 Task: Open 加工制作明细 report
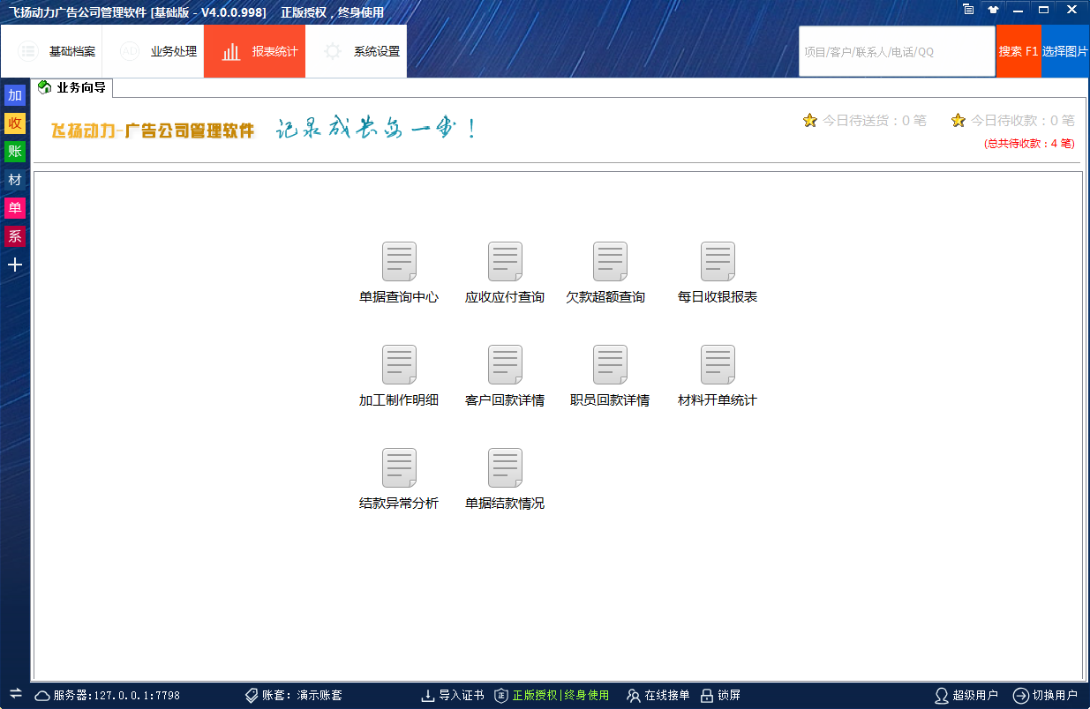coord(399,366)
